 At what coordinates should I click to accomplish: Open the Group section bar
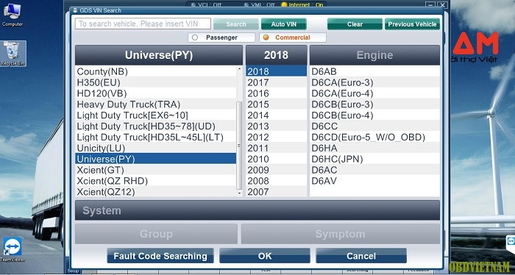pyautogui.click(x=156, y=234)
